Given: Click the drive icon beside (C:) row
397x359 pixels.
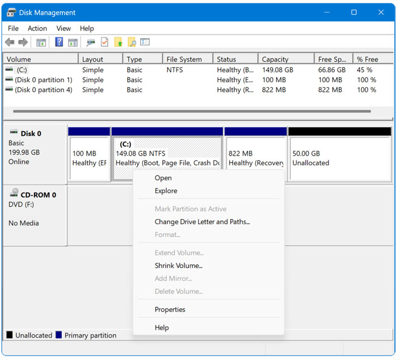Looking at the screenshot, I should pos(10,69).
